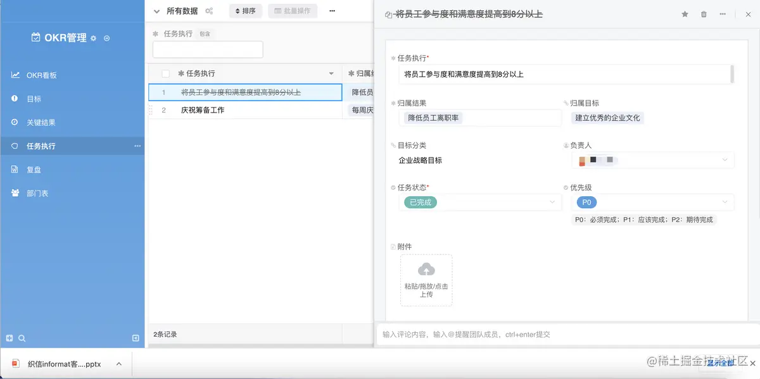760x379 pixels.
Task: Open more options with the detail panel ellipsis icon
Action: pos(722,13)
